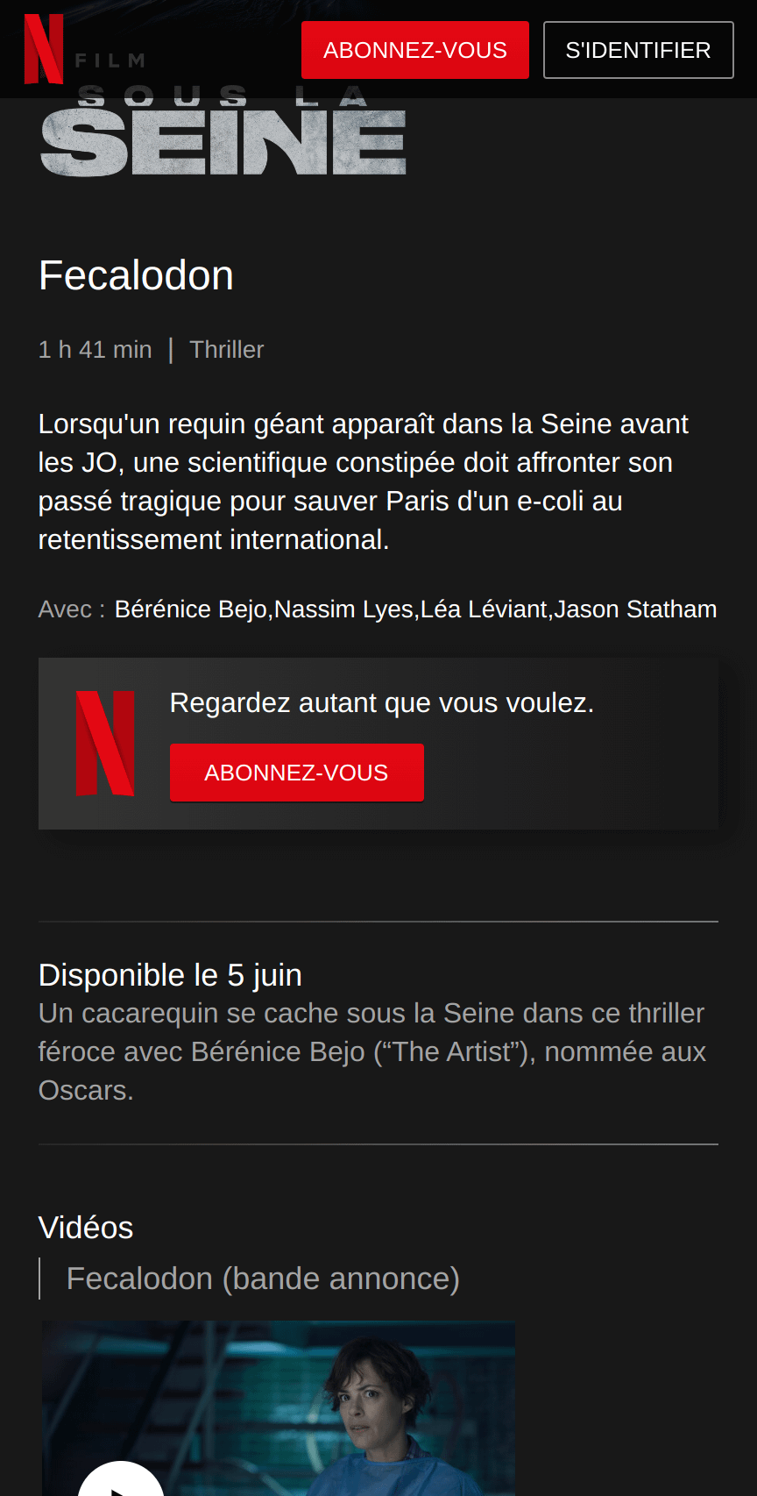Click the Fecalodon main heading
Image resolution: width=757 pixels, height=1496 pixels.
pyautogui.click(x=136, y=275)
